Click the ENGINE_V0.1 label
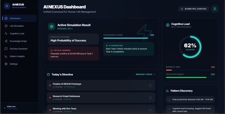225x114 pixels. [65, 29]
